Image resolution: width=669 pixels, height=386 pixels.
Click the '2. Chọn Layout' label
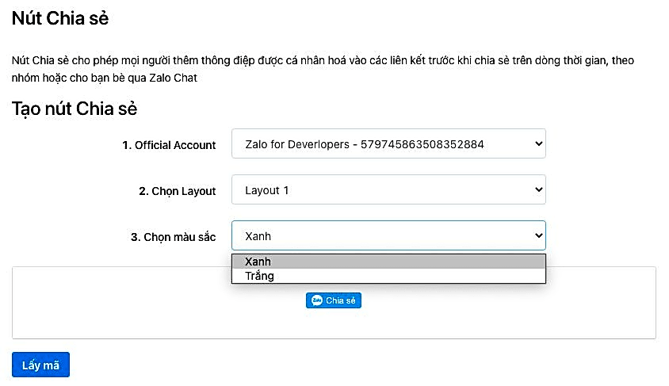click(178, 191)
